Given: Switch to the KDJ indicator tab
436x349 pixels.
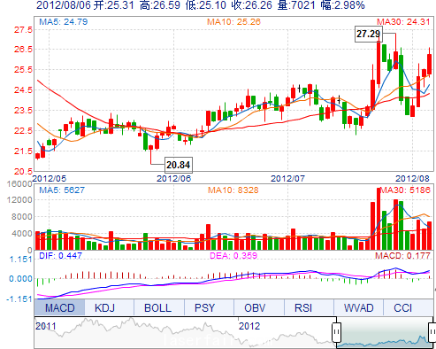Looking at the screenshot, I should [x=104, y=308].
